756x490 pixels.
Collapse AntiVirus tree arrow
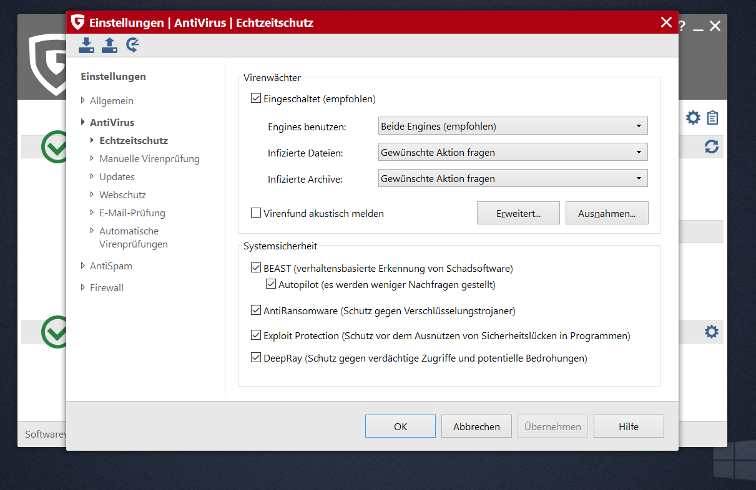tap(83, 122)
